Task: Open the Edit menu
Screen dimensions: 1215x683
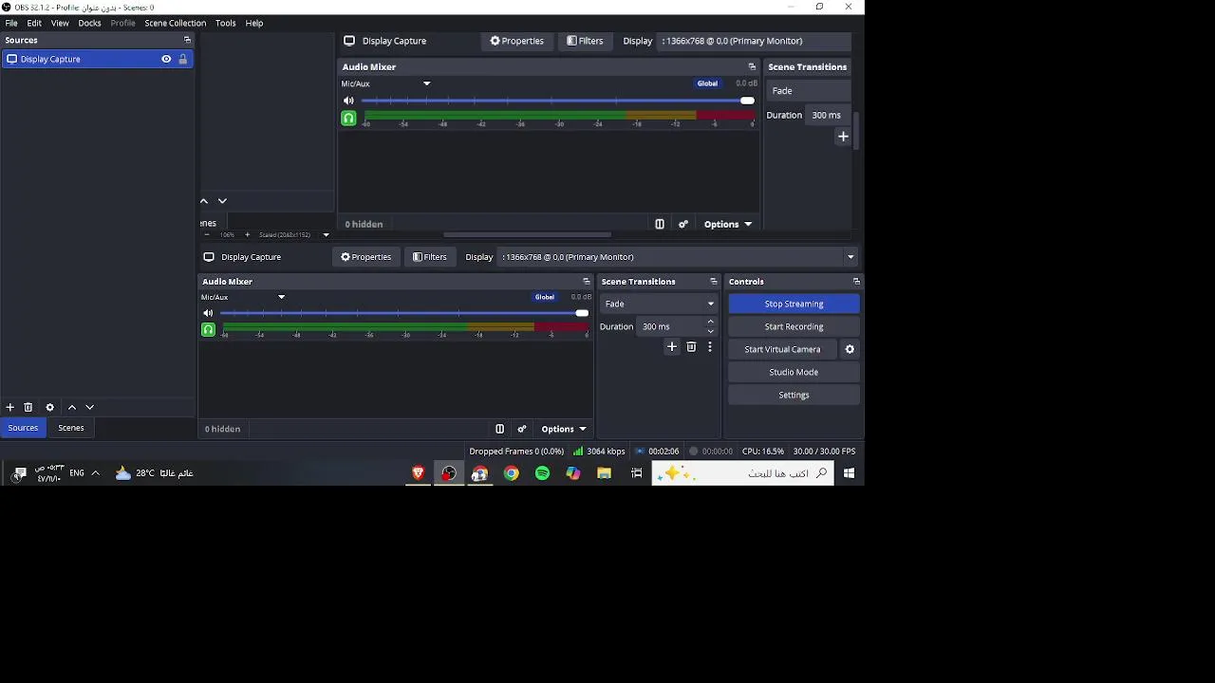Action: tap(34, 23)
